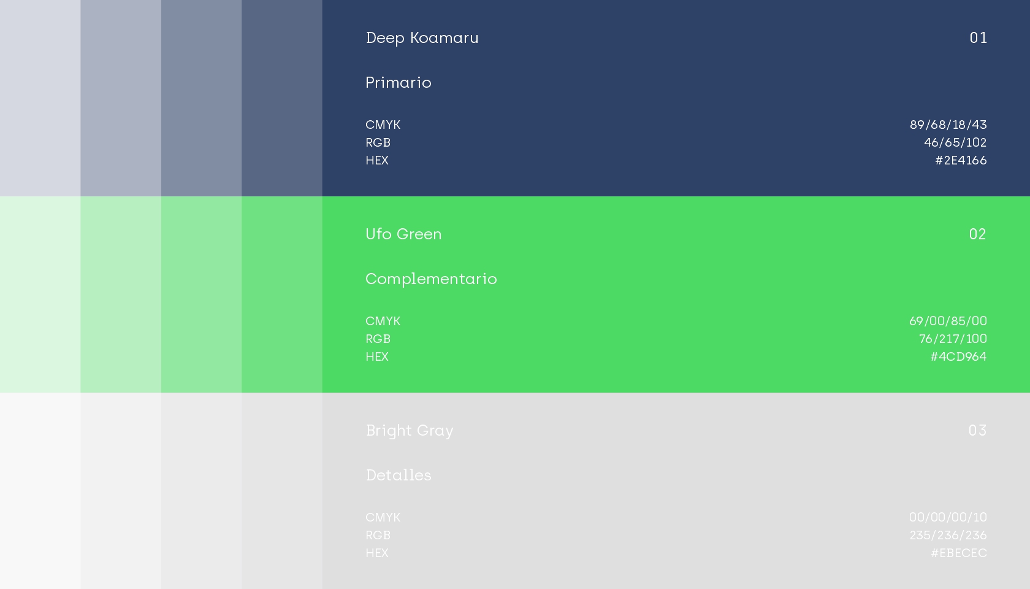Select the Primario label
The width and height of the screenshot is (1030, 589).
[x=399, y=83]
